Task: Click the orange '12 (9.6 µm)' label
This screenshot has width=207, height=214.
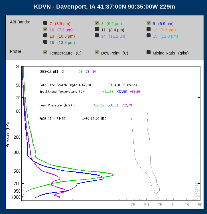Action: pos(164,30)
